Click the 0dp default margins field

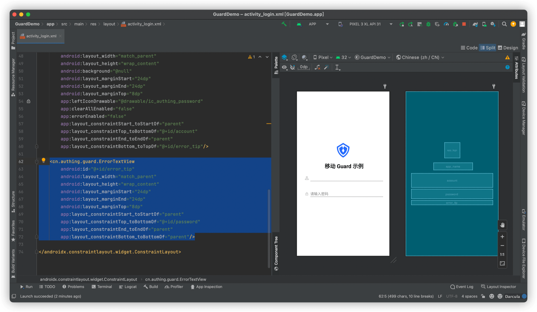point(304,67)
